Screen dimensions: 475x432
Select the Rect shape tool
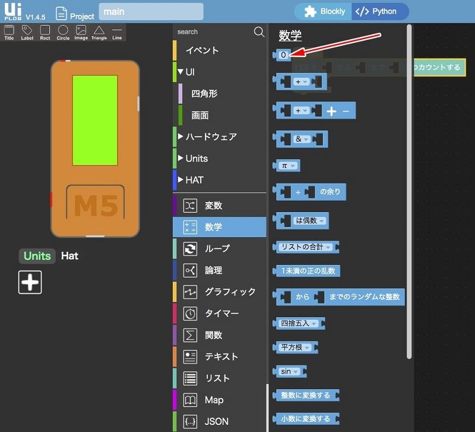(x=45, y=32)
